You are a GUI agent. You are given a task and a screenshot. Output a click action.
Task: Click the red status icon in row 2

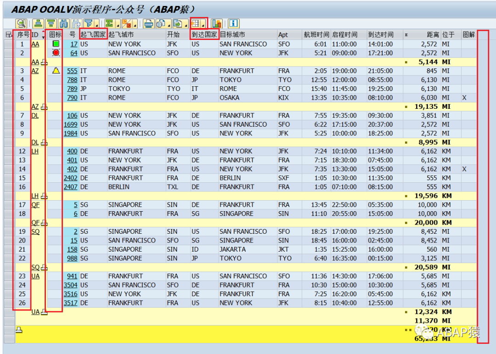coord(56,52)
